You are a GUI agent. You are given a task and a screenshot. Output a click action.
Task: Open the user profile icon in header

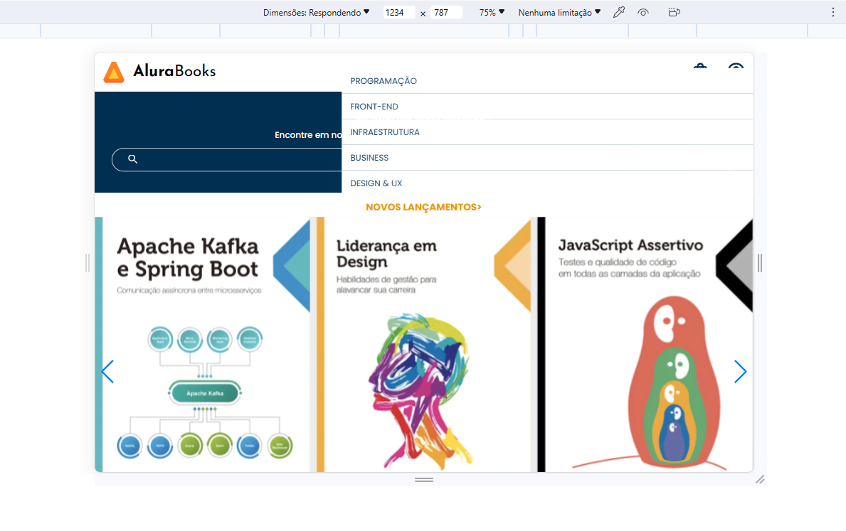pos(736,66)
